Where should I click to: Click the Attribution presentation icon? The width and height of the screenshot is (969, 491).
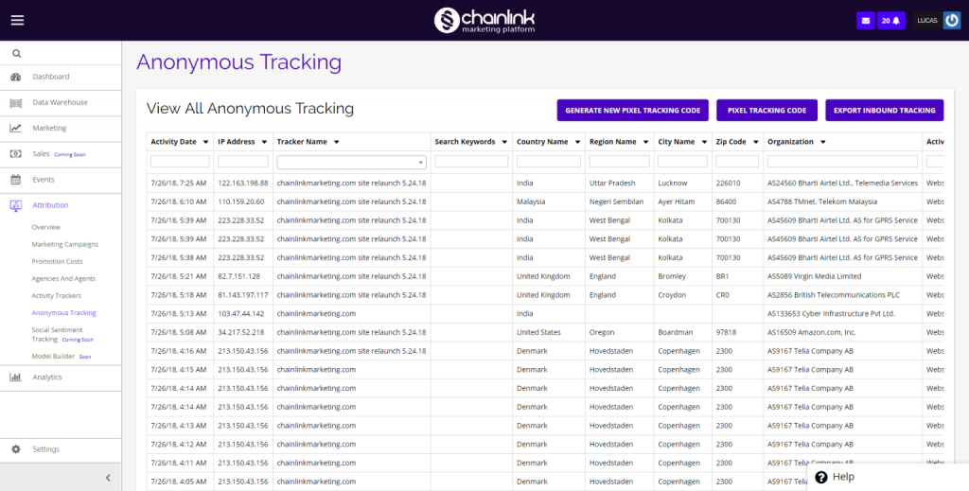click(15, 205)
